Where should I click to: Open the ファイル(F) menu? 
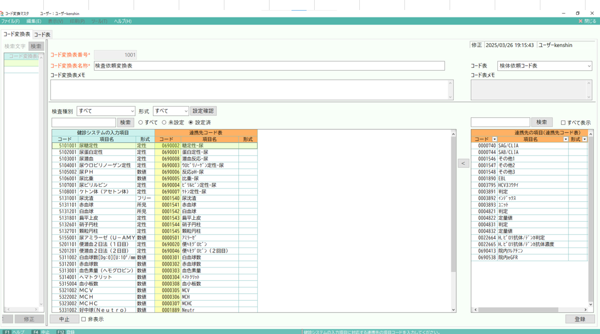[10, 21]
